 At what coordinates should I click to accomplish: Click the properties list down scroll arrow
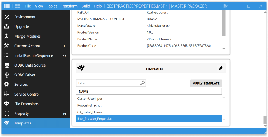224,49
